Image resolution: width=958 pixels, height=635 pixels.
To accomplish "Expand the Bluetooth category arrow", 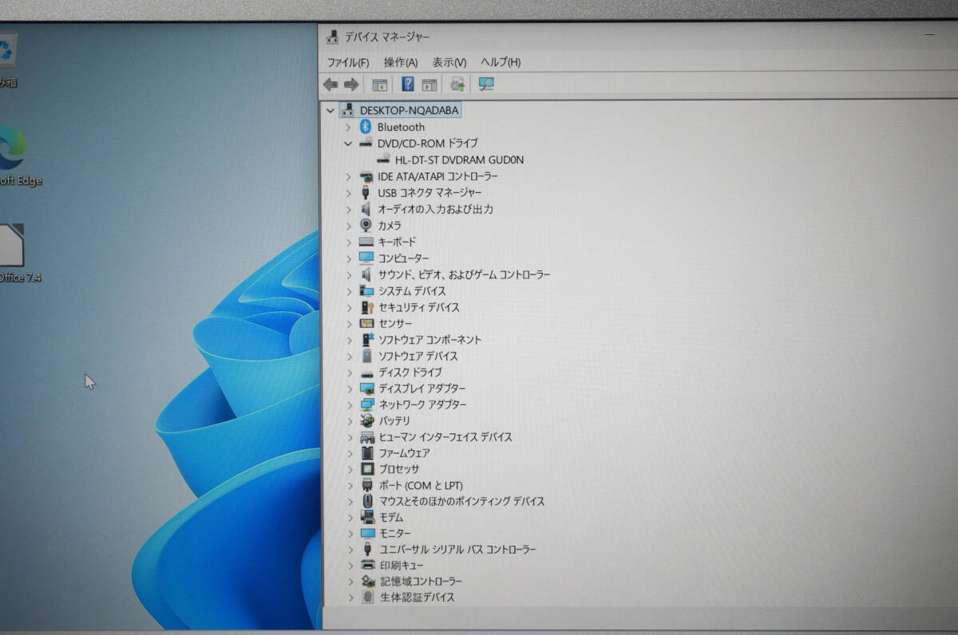I will point(347,127).
